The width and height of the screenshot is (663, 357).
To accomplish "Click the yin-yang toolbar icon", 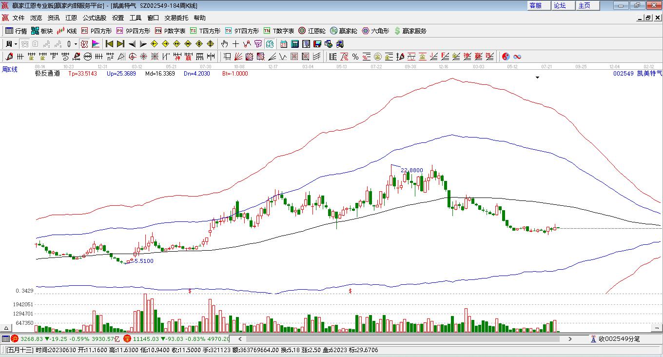I will 506,57.
